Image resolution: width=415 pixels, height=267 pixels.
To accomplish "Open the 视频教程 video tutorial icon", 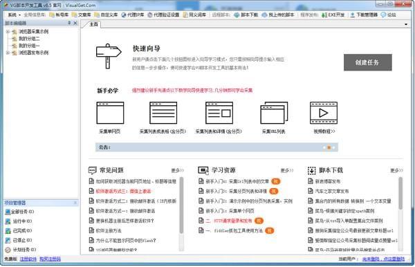I will pos(324,113).
